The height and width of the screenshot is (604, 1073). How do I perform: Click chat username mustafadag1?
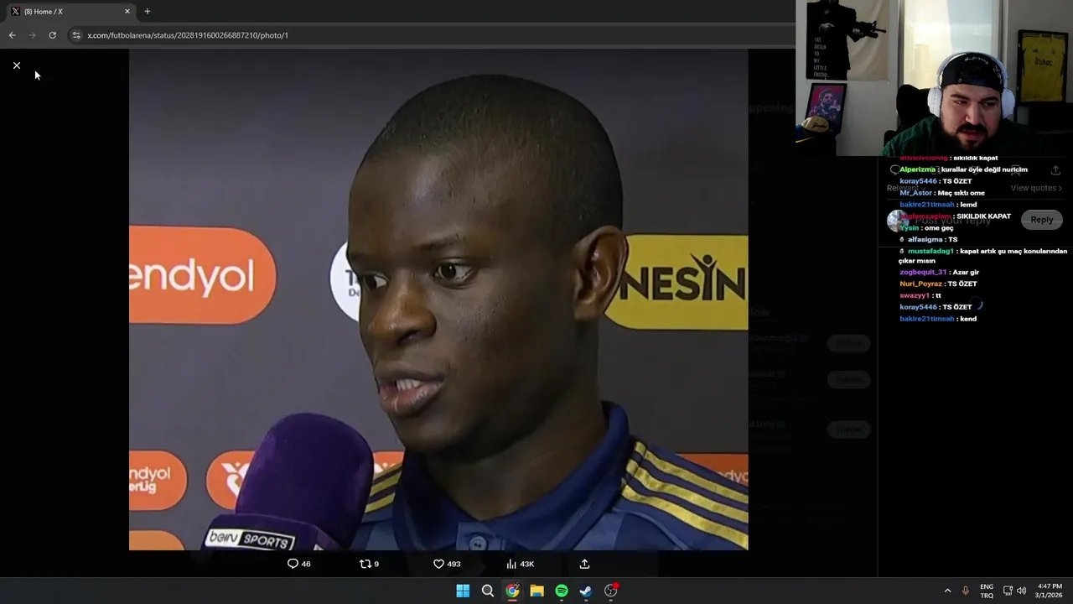[x=930, y=251]
